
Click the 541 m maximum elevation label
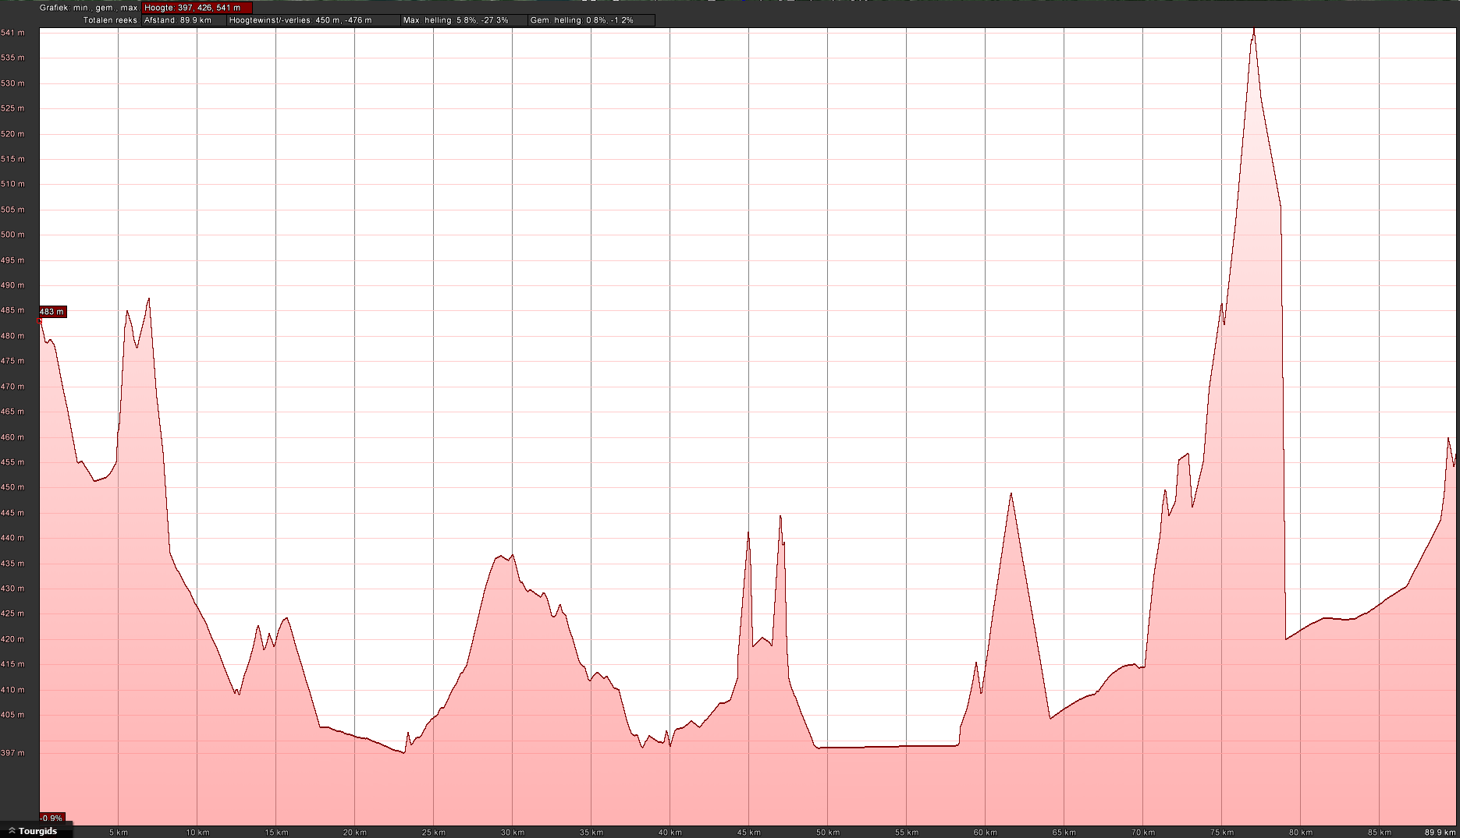click(x=12, y=33)
